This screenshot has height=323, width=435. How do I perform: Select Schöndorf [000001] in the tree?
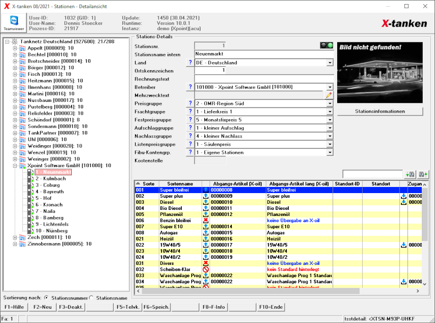click(53, 120)
